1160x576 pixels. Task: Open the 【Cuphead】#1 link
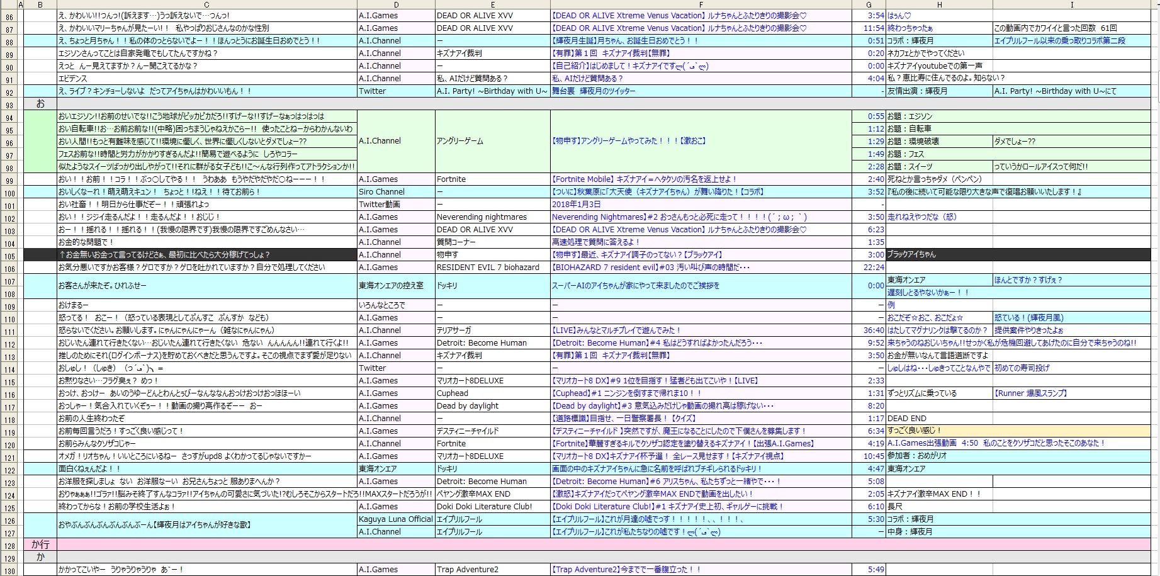626,393
